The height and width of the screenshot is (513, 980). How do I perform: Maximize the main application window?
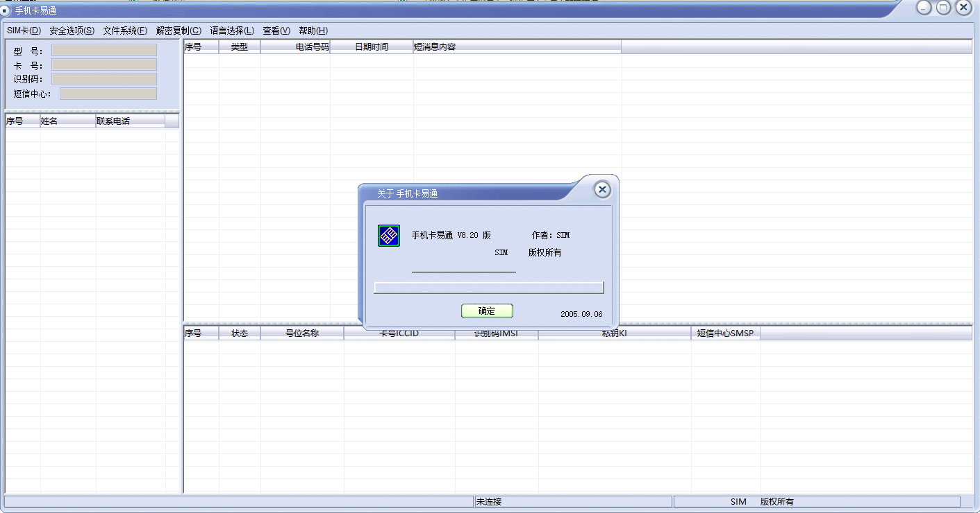(942, 8)
